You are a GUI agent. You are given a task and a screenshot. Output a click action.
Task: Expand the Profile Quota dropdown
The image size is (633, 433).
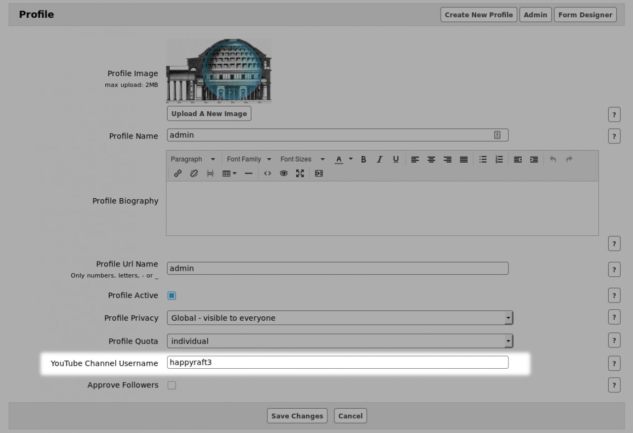(x=339, y=341)
